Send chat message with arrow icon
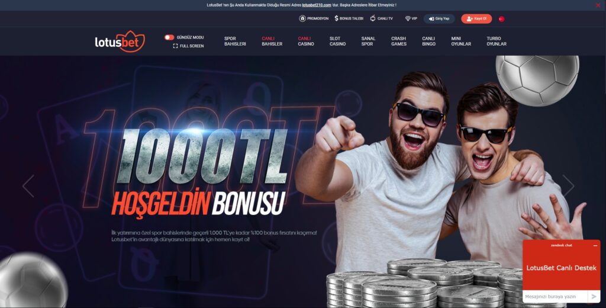Image resolution: width=606 pixels, height=308 pixels. click(594, 296)
